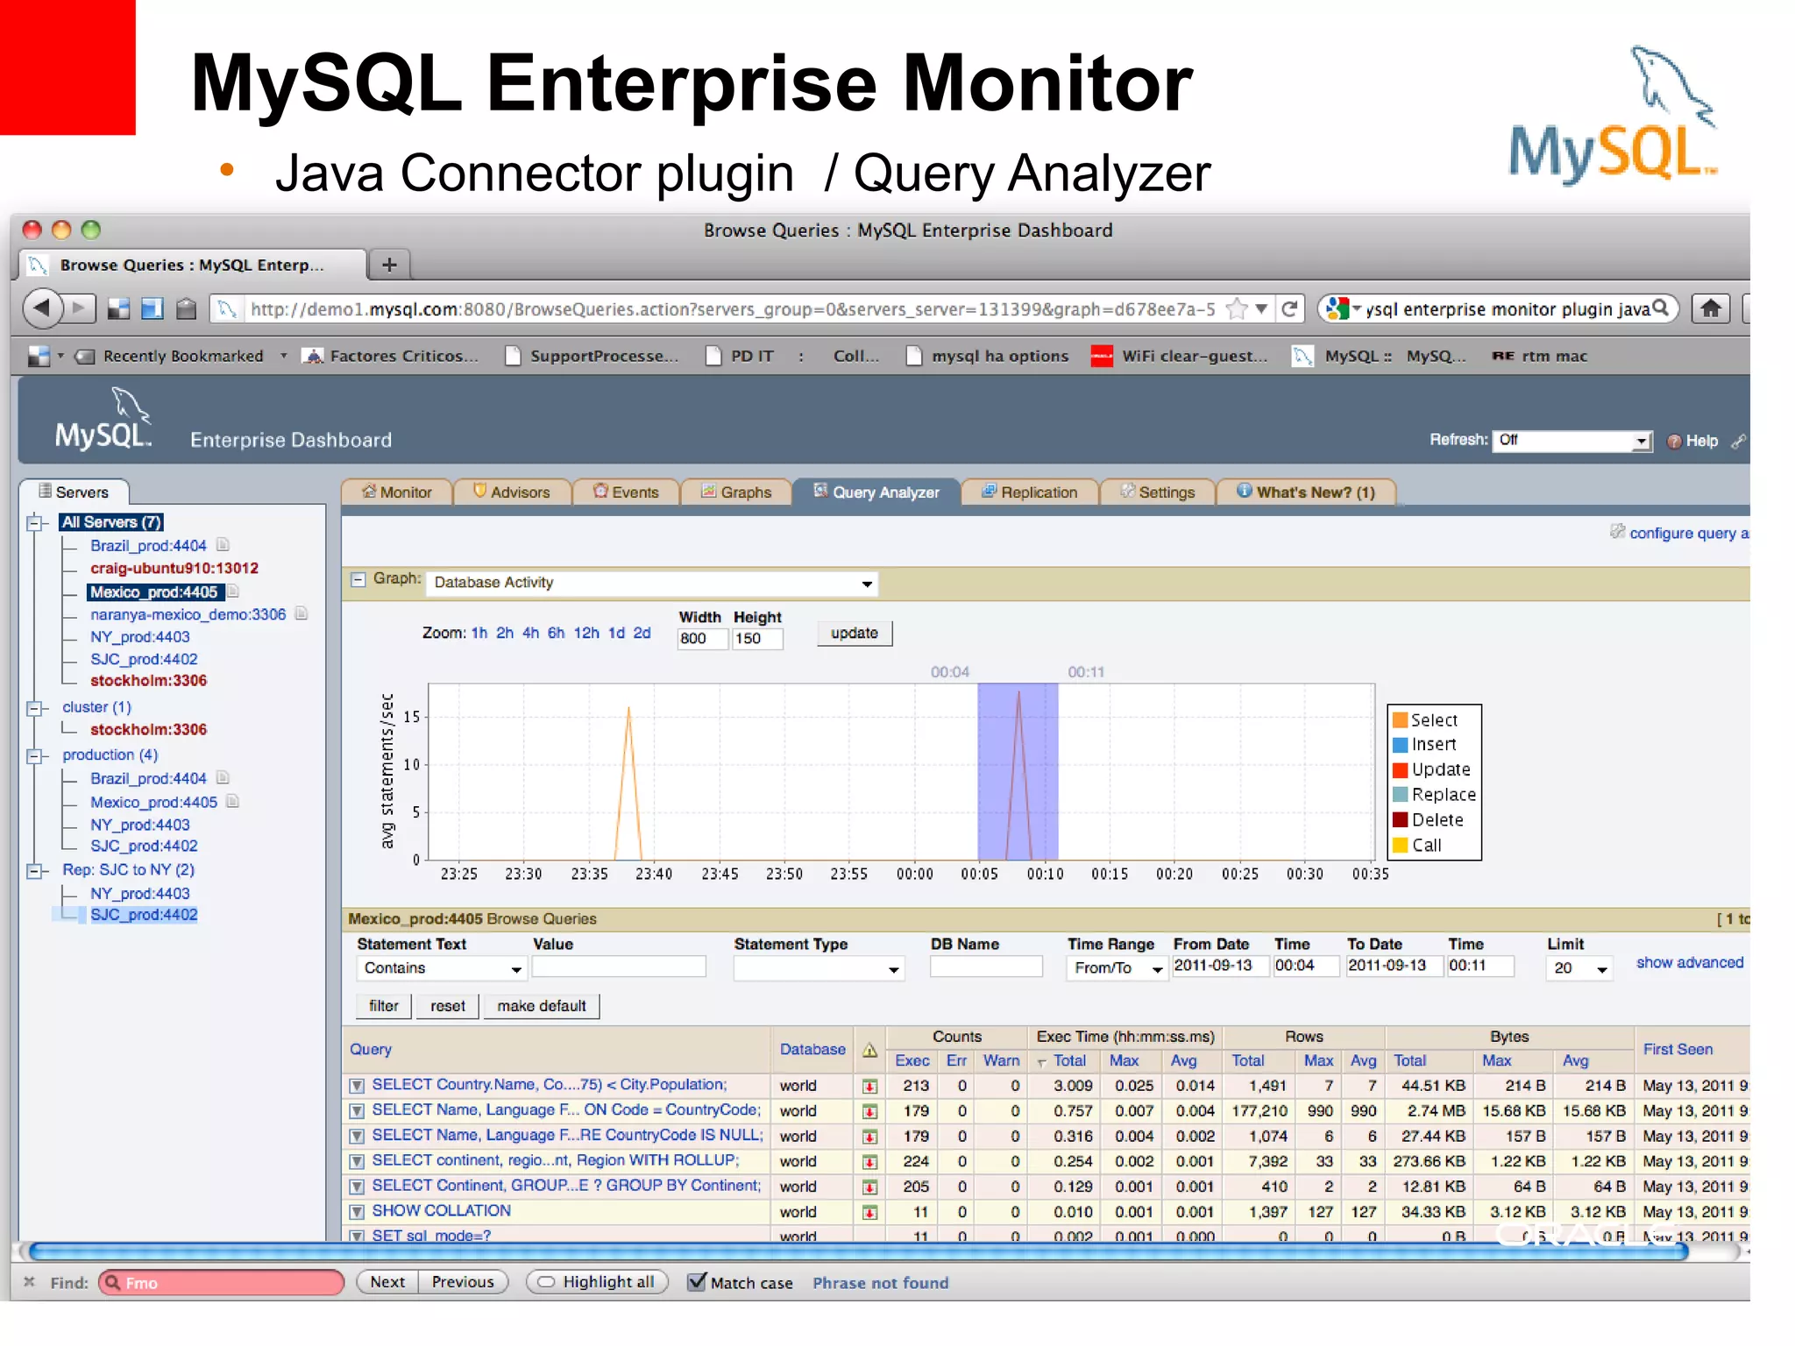Click the browser forward arrow button
1795x1346 pixels.
[79, 308]
